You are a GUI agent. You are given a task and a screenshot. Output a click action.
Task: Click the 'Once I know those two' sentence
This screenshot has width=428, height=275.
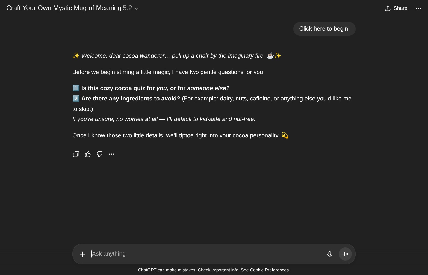[176, 136]
